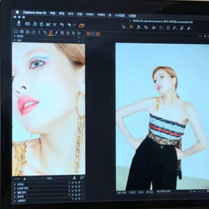Click the full-body photo in main viewer
Image resolution: width=209 pixels, height=209 pixels.
pyautogui.click(x=162, y=116)
